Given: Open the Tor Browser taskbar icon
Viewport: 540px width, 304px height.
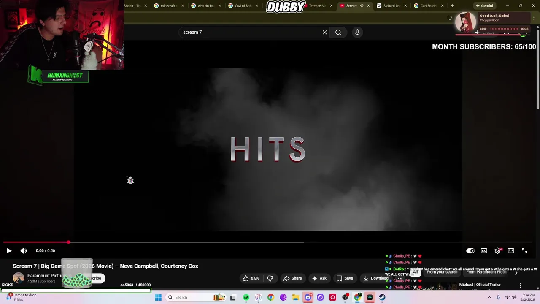Looking at the screenshot, I should 283,297.
